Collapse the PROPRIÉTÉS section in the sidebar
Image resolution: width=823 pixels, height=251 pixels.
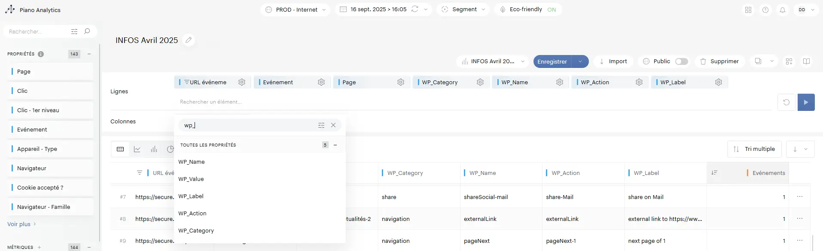[x=89, y=54]
